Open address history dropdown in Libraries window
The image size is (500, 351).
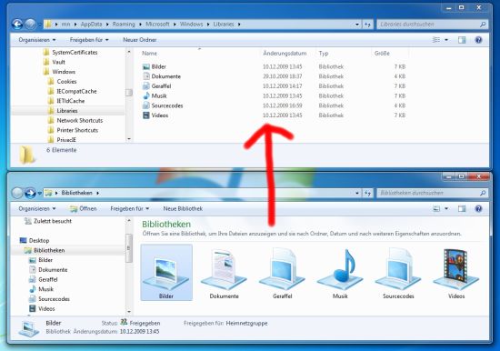click(357, 25)
